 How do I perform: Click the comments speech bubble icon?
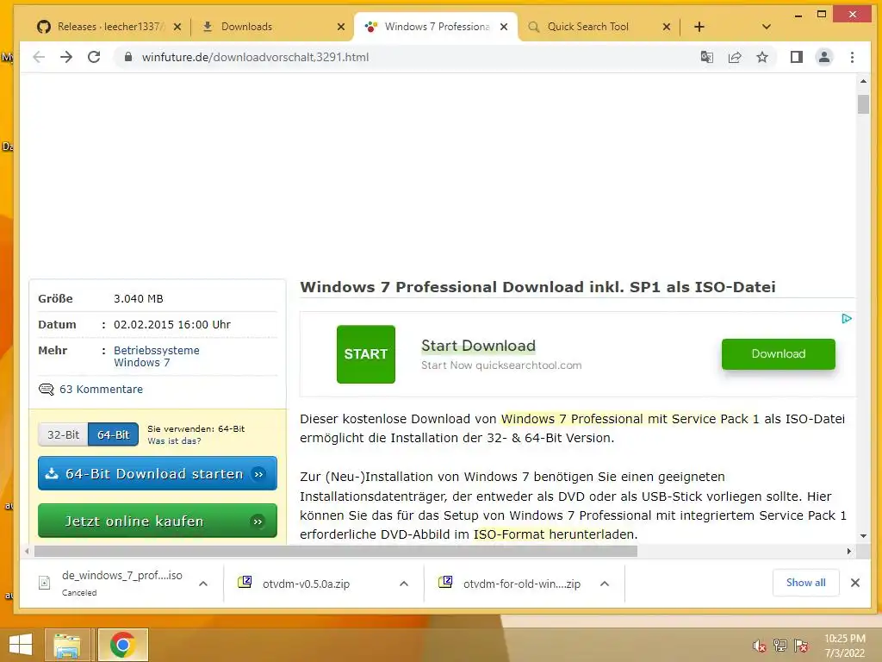click(x=47, y=389)
